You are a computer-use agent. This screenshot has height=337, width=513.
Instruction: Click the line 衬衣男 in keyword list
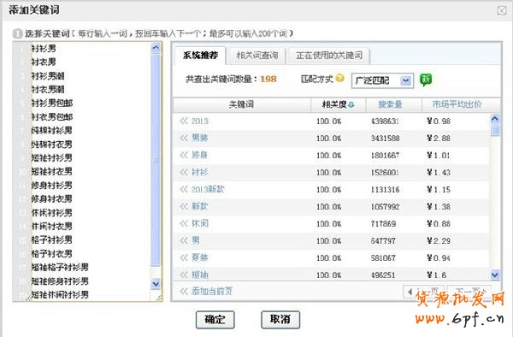pyautogui.click(x=44, y=62)
